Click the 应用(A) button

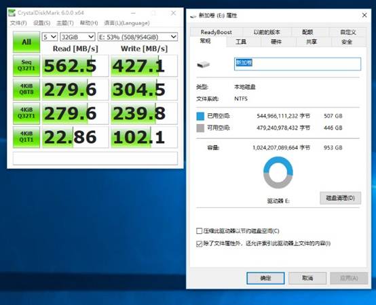point(349,278)
